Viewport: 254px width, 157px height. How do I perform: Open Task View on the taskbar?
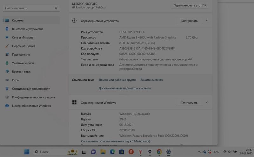(x=84, y=152)
